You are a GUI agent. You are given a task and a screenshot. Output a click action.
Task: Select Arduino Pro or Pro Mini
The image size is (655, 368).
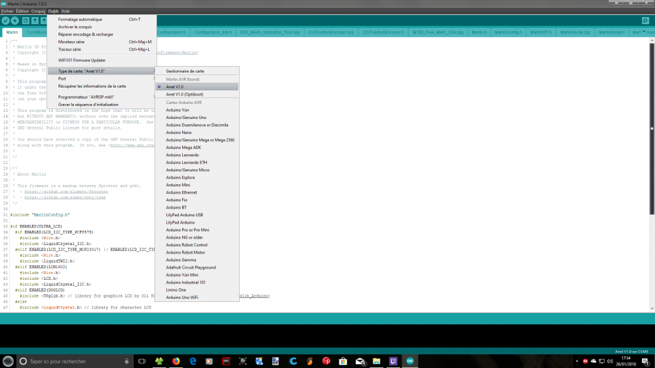[196, 230]
